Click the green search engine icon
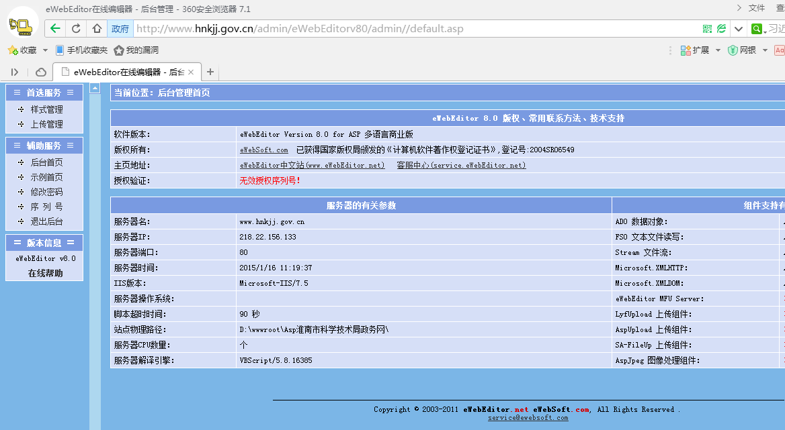This screenshot has height=430, width=785. point(757,28)
